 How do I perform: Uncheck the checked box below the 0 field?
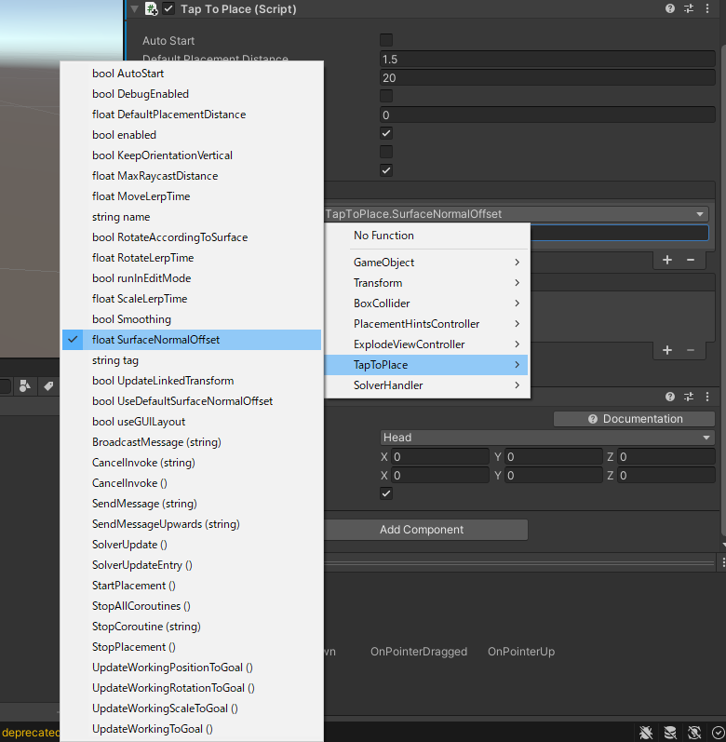386,133
